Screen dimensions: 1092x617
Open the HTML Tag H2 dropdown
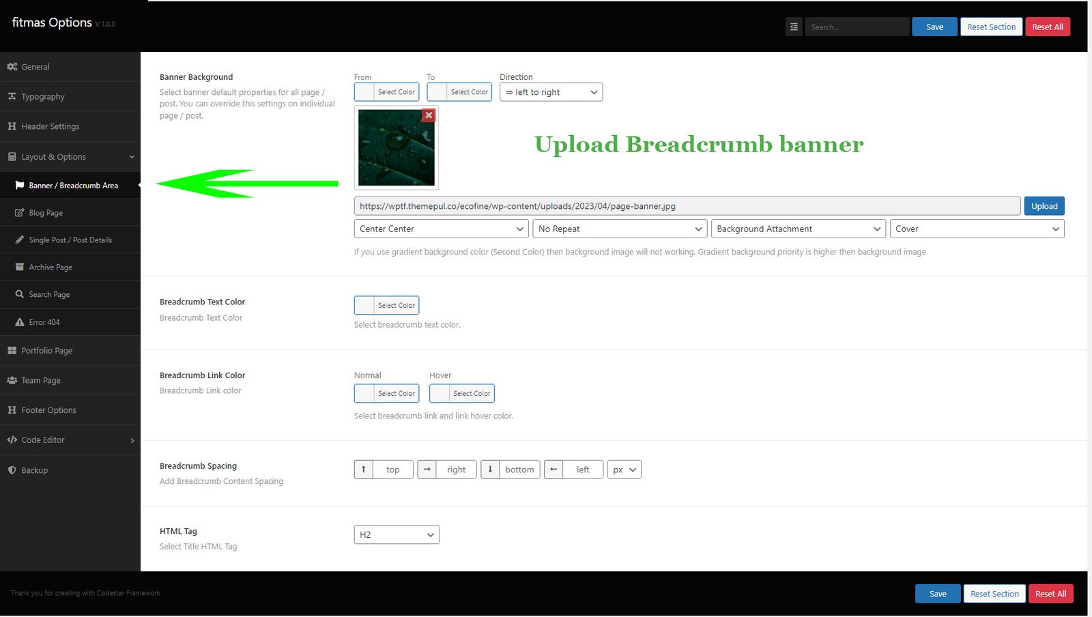[397, 534]
